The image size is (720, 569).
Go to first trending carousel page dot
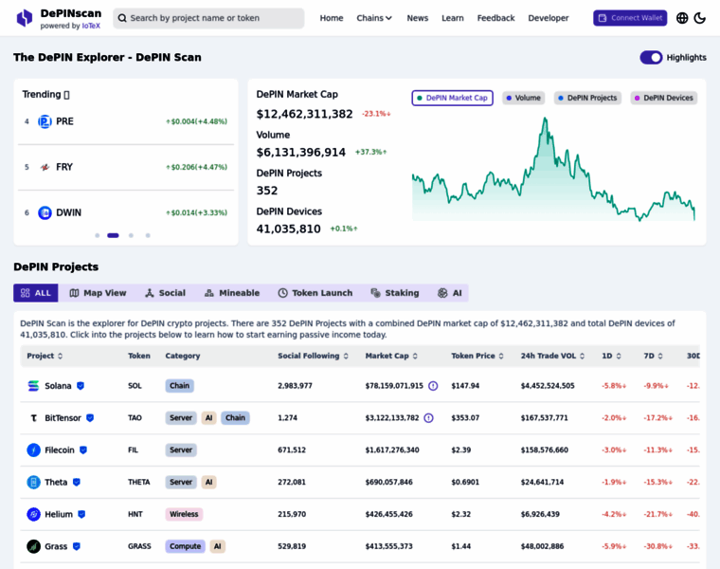pos(97,235)
